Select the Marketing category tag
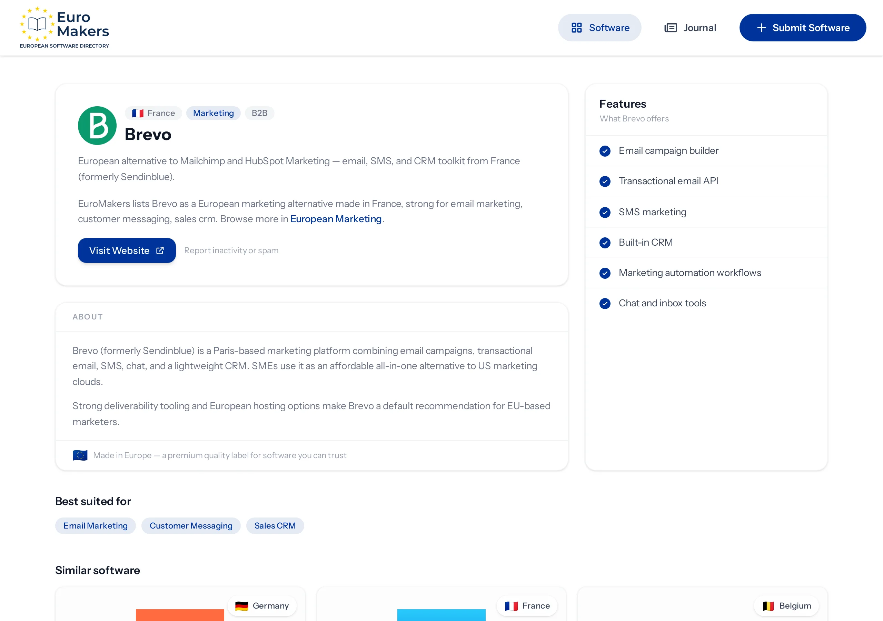 tap(214, 113)
